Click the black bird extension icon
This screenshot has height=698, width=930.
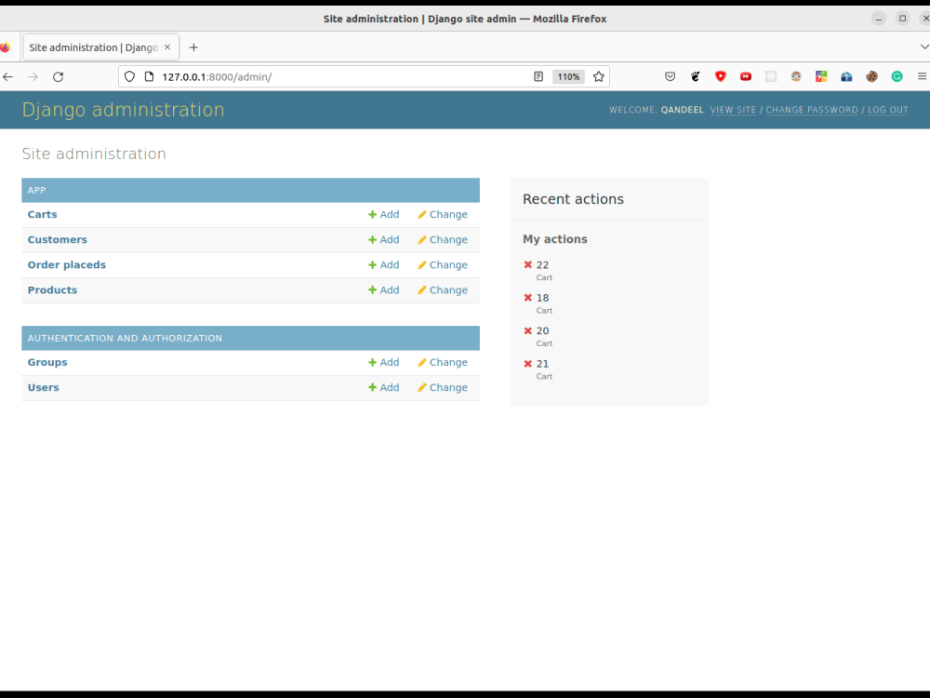(x=695, y=76)
